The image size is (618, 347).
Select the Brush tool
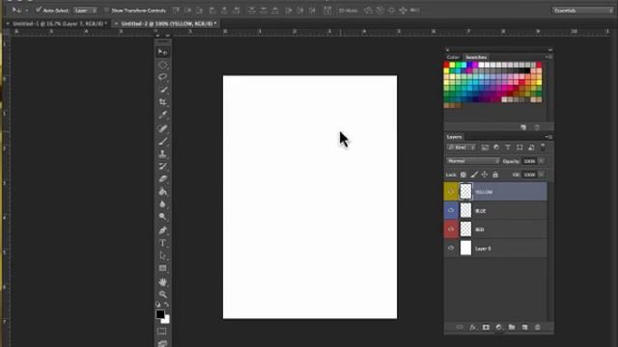(162, 141)
